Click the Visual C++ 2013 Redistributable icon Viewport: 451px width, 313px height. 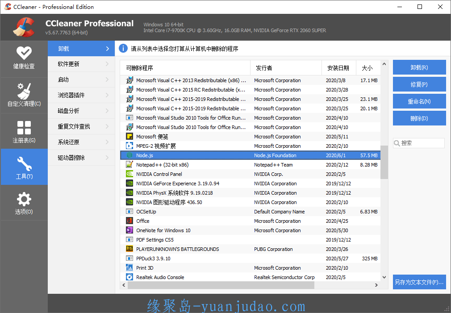tap(129, 80)
